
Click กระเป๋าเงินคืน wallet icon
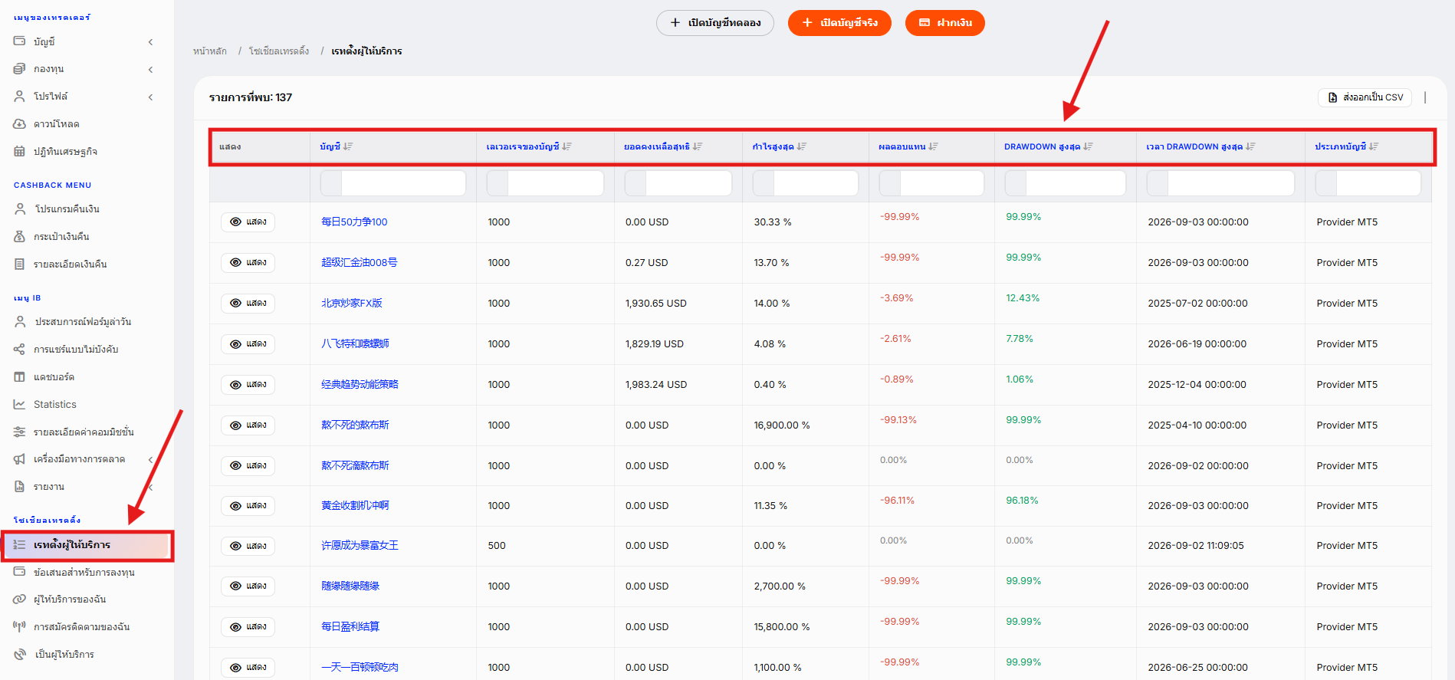click(x=19, y=237)
